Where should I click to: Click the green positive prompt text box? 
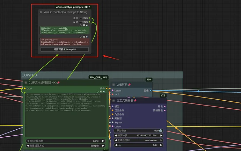[x=65, y=29]
